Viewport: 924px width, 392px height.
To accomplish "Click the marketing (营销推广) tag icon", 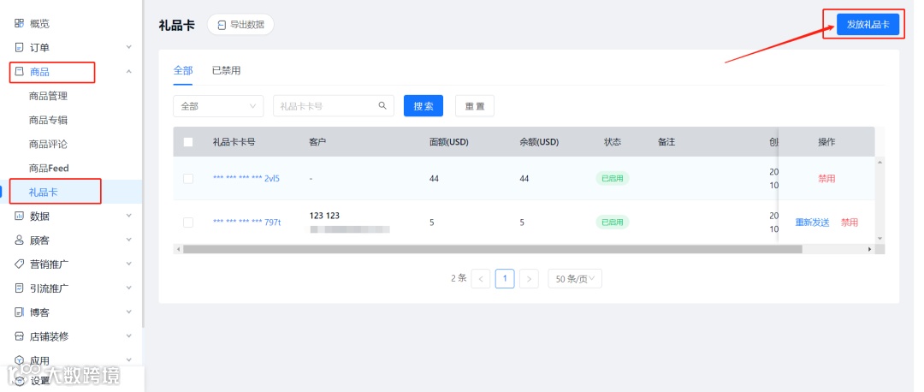I will 19,264.
